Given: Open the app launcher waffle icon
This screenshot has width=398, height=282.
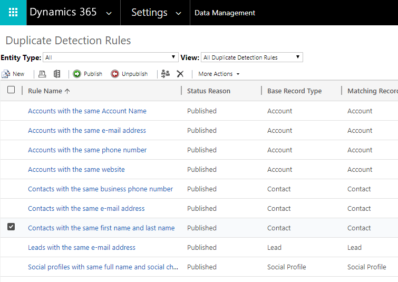Looking at the screenshot, I should coord(13,13).
